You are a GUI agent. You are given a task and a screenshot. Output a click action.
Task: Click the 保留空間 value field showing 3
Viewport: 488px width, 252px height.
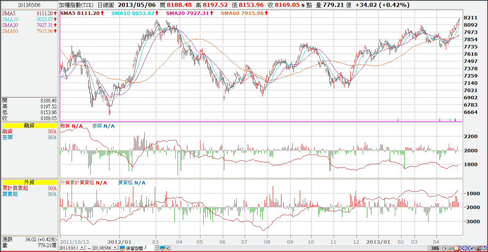click(149, 248)
